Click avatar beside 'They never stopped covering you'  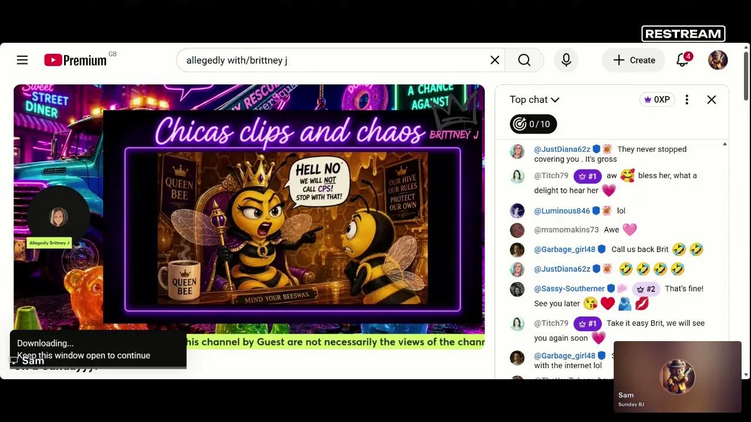click(517, 151)
